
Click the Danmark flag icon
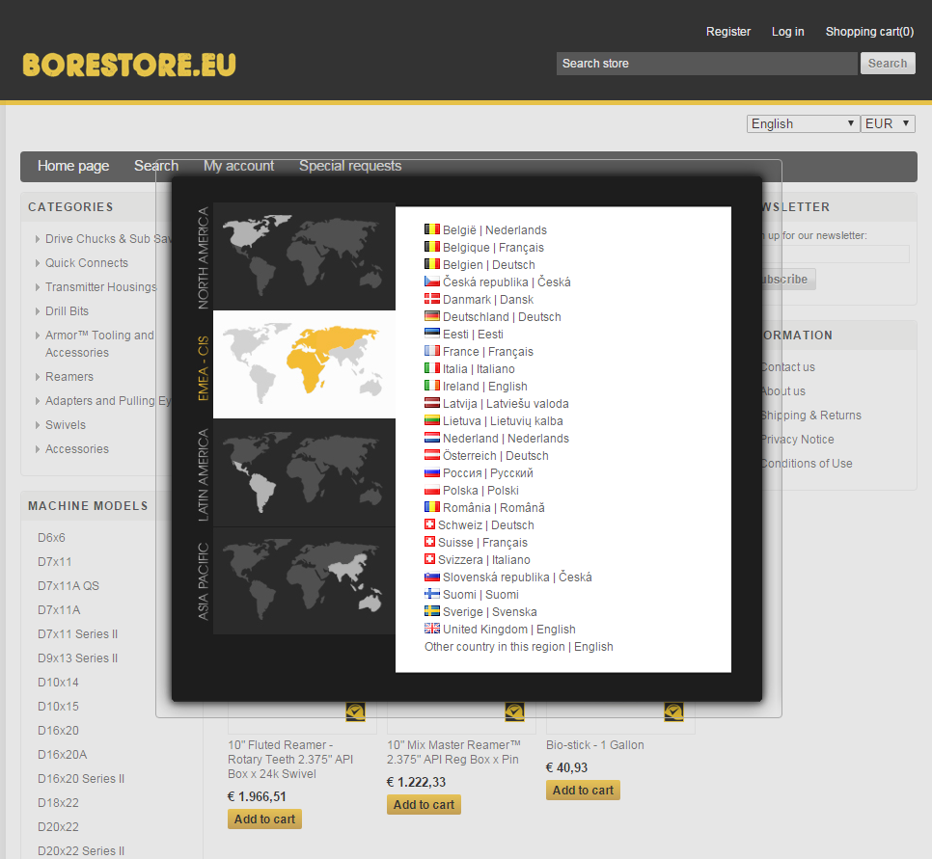point(432,299)
